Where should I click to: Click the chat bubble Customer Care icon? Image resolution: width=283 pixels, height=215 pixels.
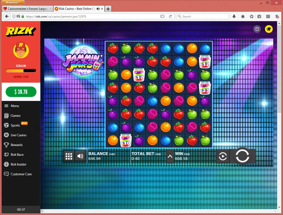point(6,174)
